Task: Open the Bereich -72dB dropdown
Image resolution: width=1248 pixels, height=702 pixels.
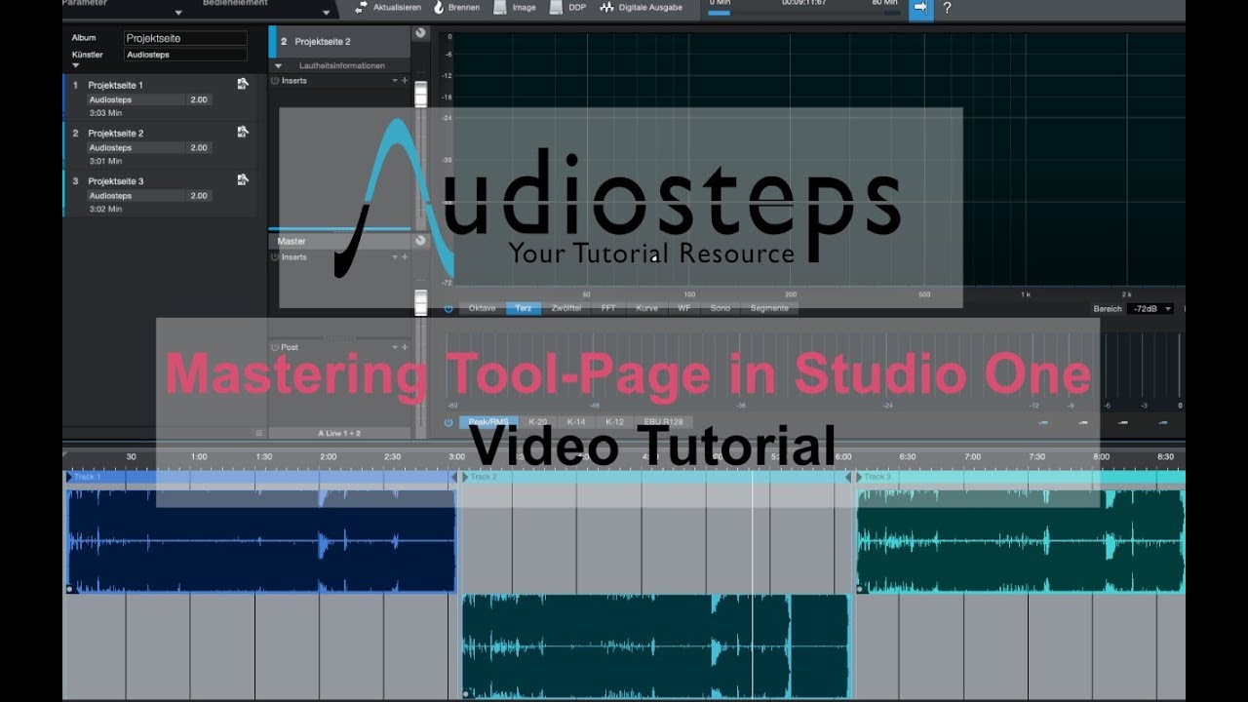Action: [1150, 308]
